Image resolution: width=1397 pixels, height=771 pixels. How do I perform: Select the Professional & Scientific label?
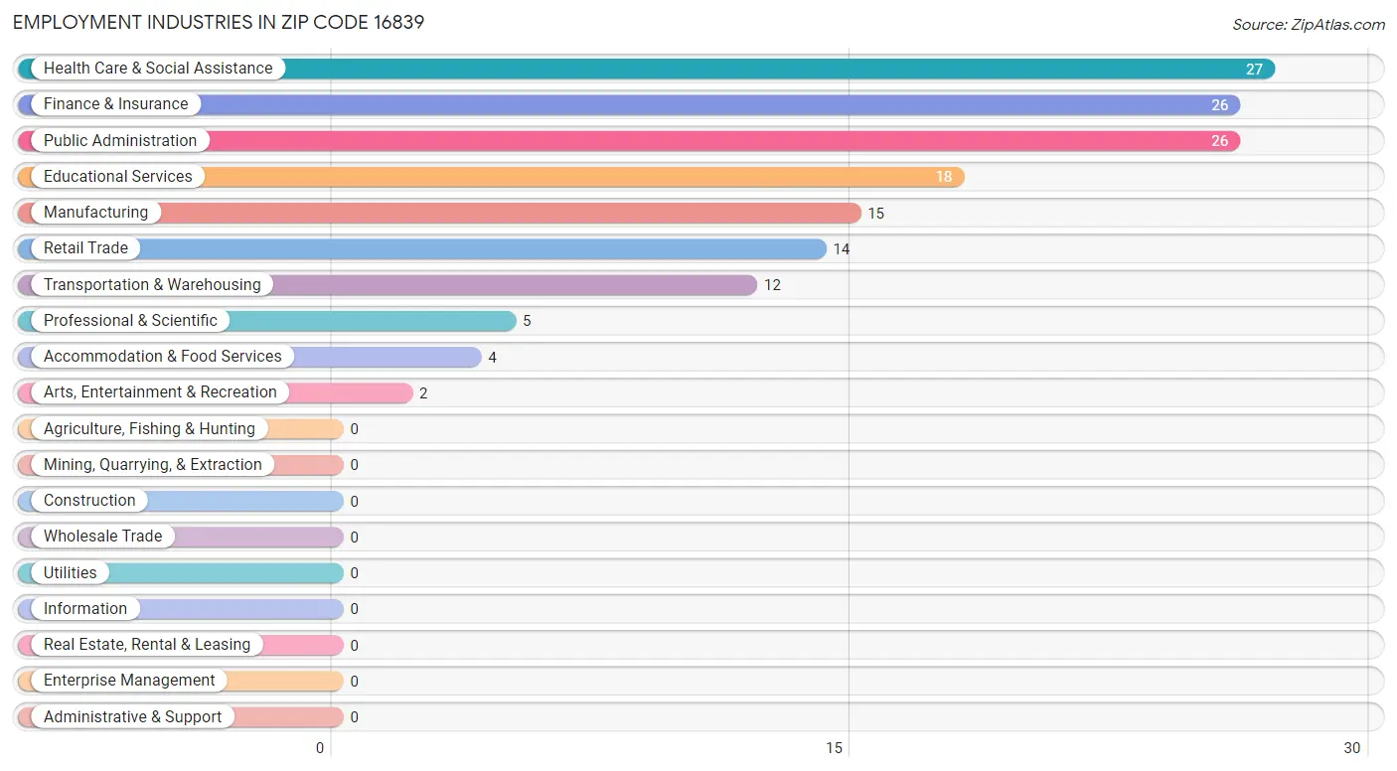130,321
